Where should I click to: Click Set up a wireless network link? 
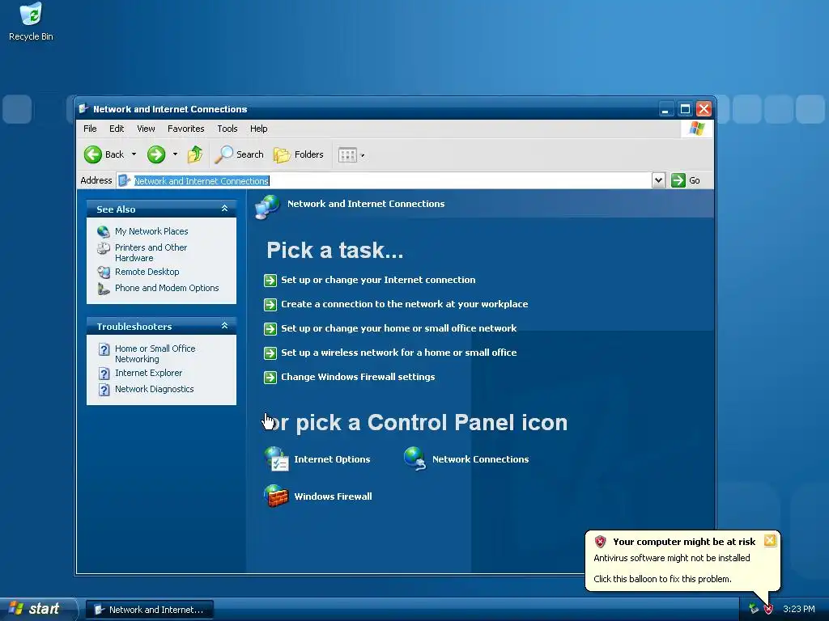(x=398, y=353)
